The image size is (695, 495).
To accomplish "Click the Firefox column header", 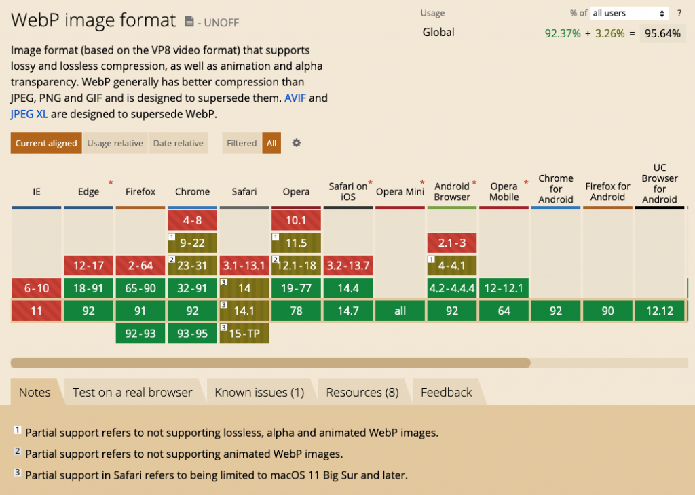I will (x=140, y=191).
